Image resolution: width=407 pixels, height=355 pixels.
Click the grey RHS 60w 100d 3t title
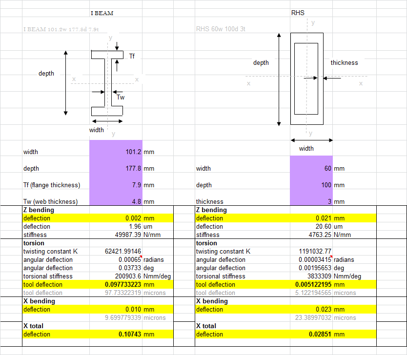221,29
